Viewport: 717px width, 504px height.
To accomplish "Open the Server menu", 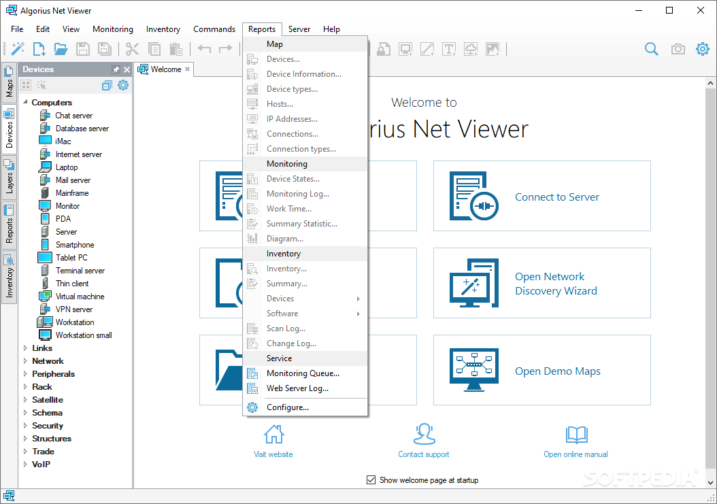I will coord(299,29).
